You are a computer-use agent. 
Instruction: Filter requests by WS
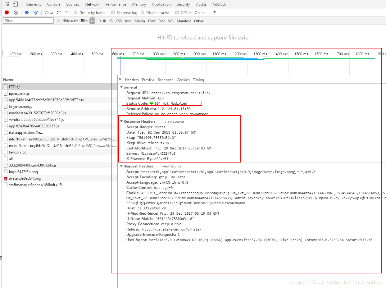[171, 21]
